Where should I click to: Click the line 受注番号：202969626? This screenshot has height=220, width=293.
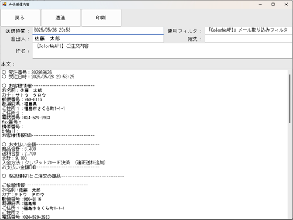[x=27, y=72]
